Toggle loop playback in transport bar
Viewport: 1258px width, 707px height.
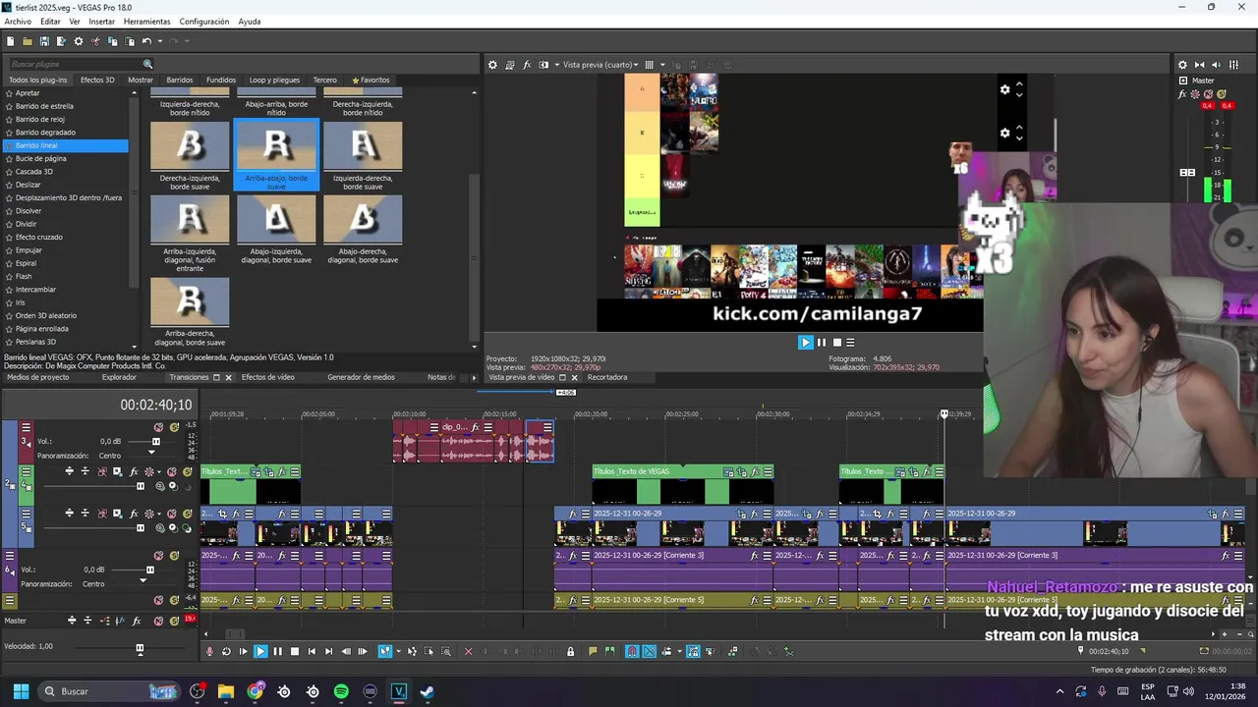point(226,651)
